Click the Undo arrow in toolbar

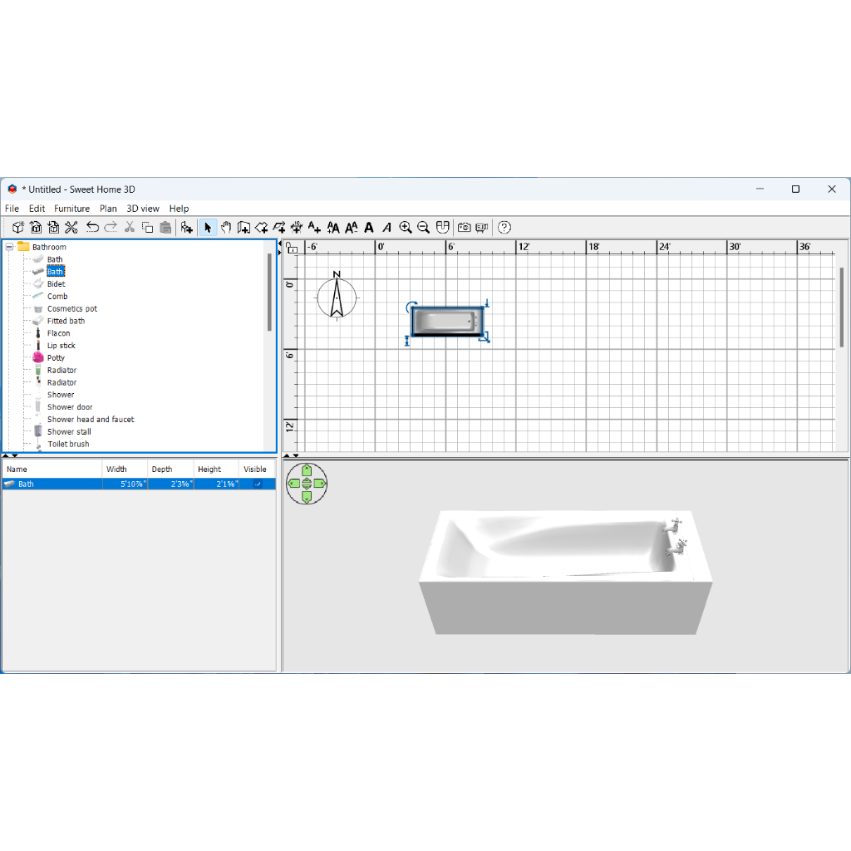pyautogui.click(x=92, y=227)
